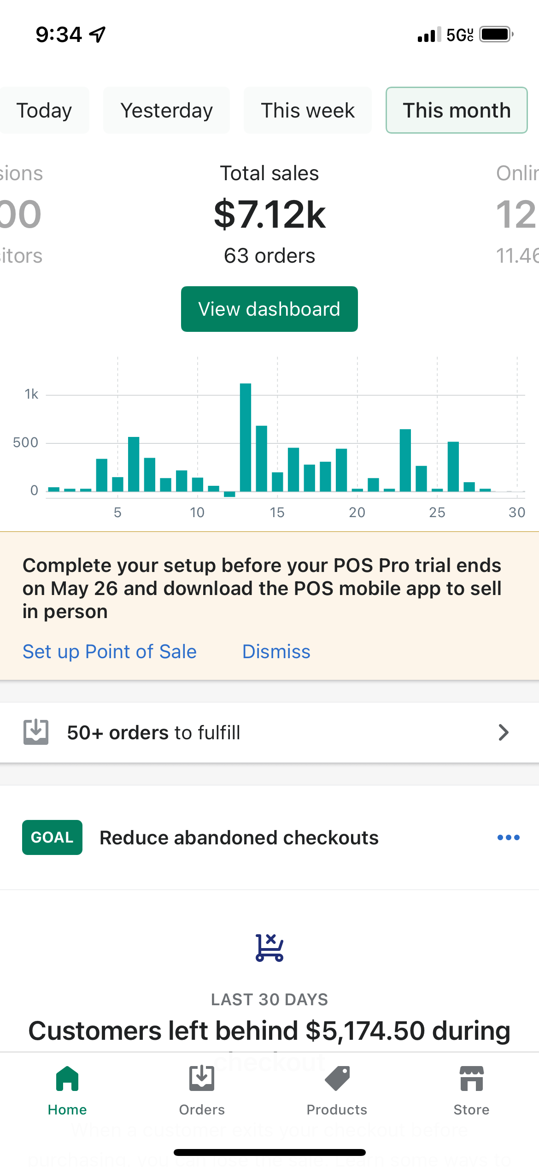This screenshot has height=1167, width=539.
Task: Open the chevron on 50+ orders row
Action: click(x=504, y=732)
